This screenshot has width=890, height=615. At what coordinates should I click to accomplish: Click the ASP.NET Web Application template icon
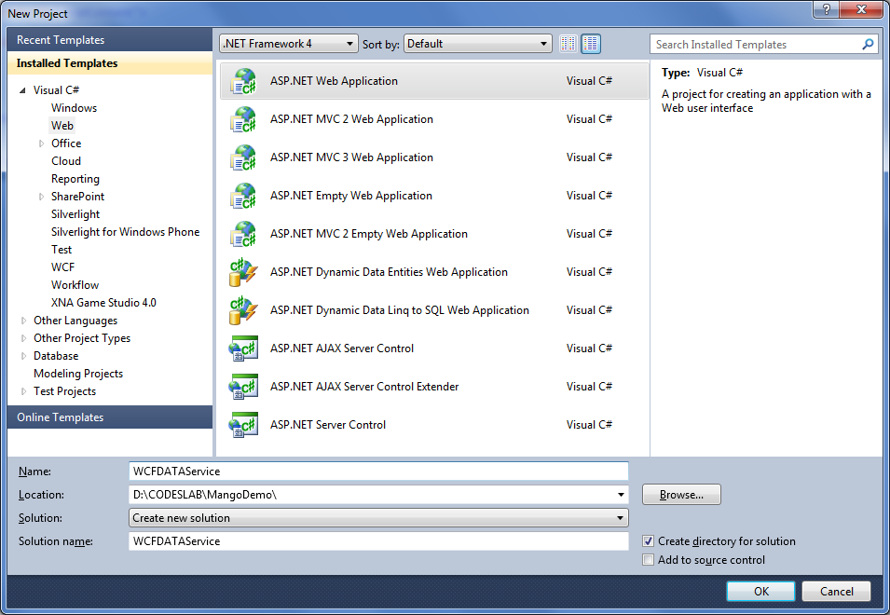(243, 82)
